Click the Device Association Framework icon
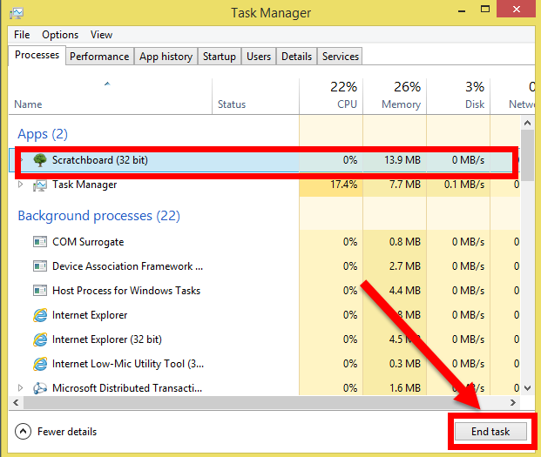 point(40,266)
